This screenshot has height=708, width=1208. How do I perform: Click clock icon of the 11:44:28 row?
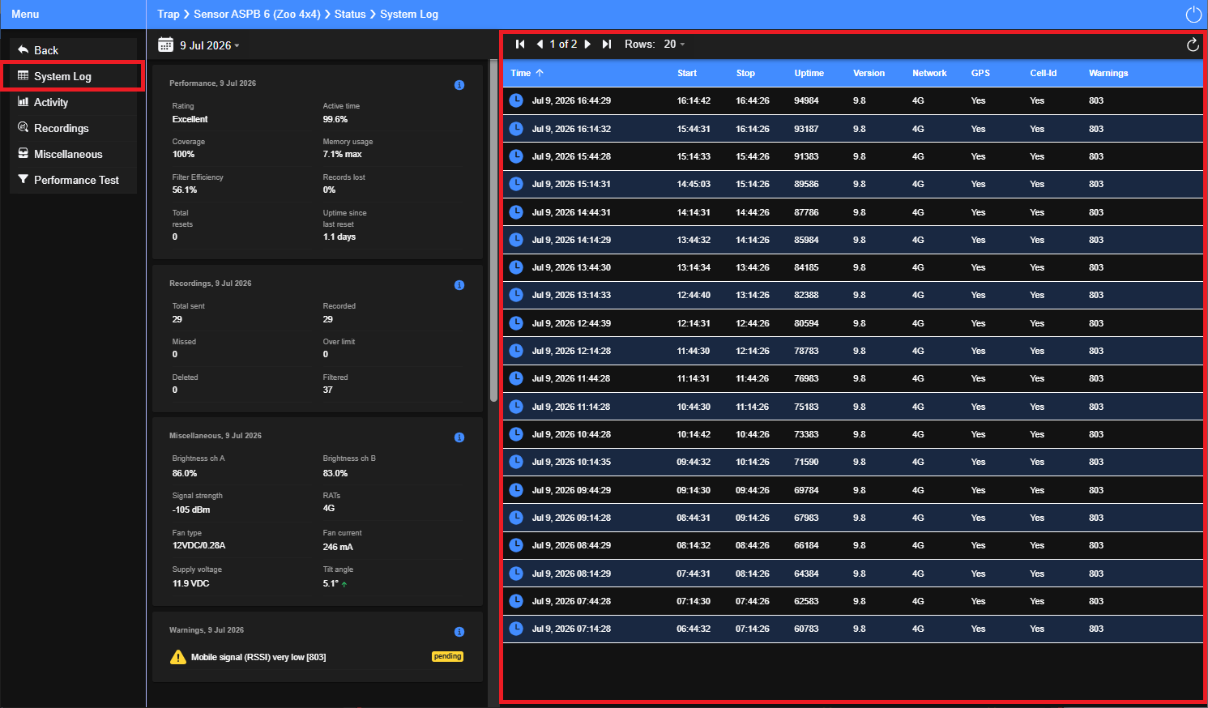pos(516,377)
